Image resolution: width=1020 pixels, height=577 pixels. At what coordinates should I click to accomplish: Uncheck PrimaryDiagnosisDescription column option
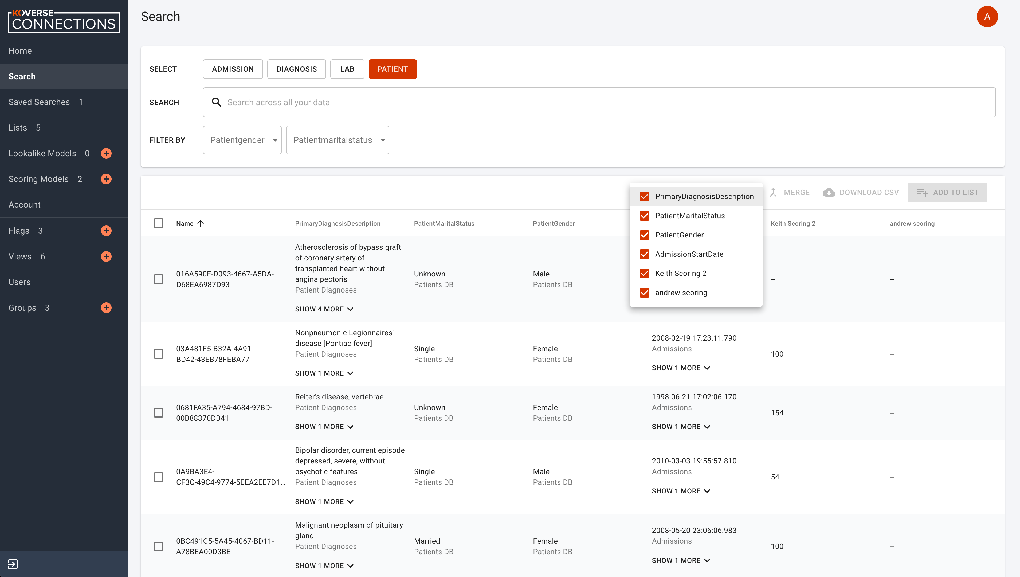[x=645, y=197]
